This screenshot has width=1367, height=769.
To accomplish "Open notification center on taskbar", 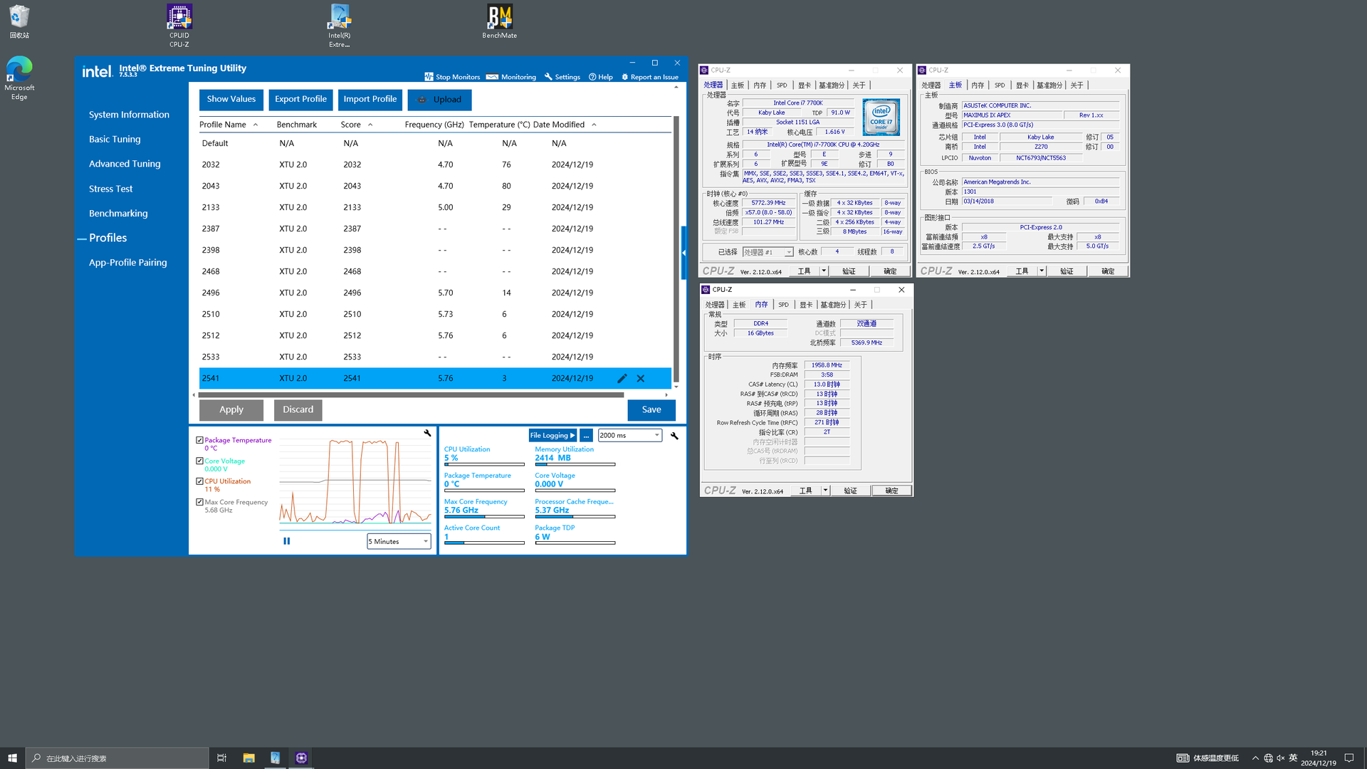I will 1348,758.
